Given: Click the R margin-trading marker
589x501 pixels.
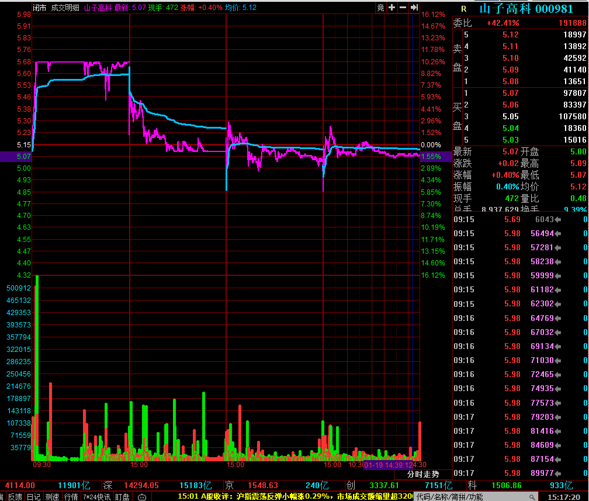Looking at the screenshot, I should [463, 9].
